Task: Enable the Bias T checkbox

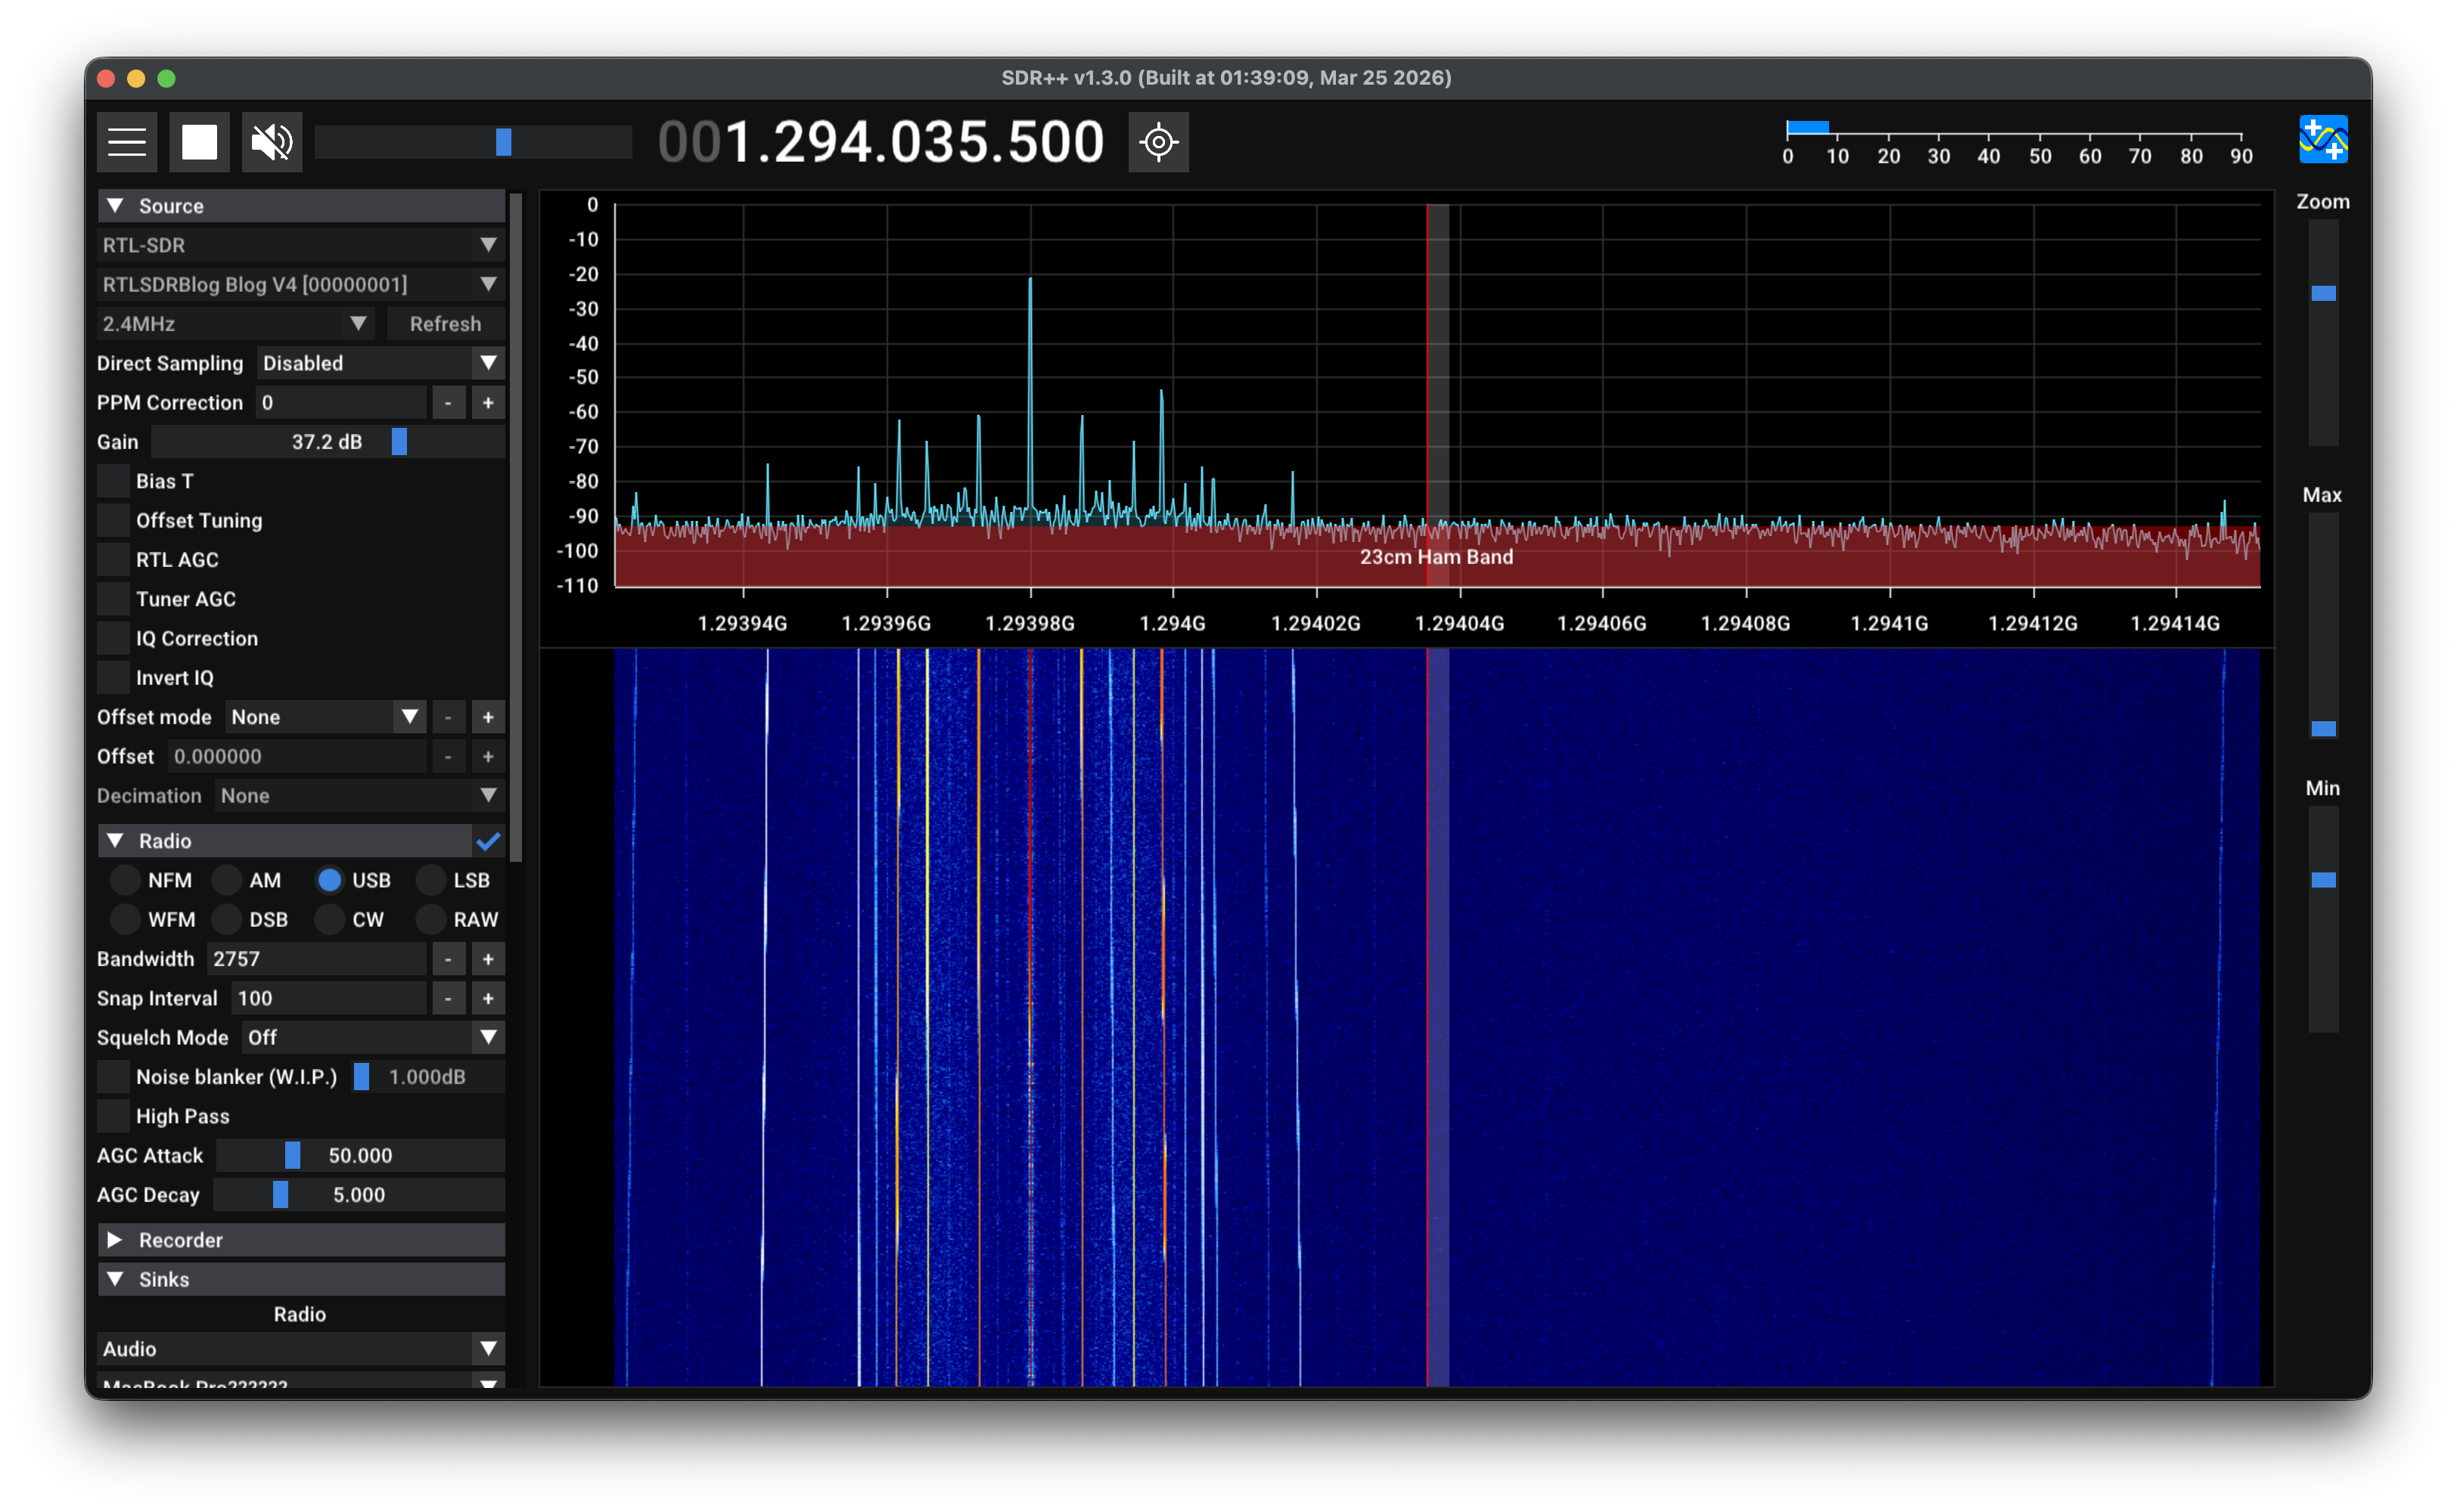Action: pyautogui.click(x=114, y=481)
